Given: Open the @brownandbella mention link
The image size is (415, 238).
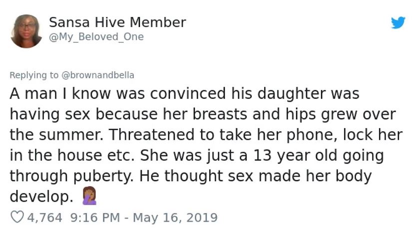Looking at the screenshot, I should (x=97, y=75).
